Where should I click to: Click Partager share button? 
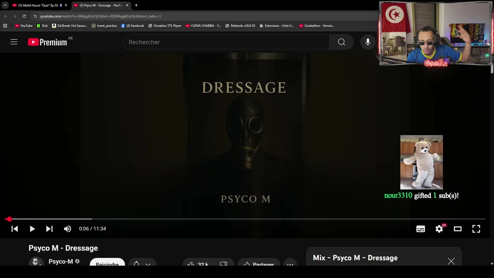pos(259,262)
